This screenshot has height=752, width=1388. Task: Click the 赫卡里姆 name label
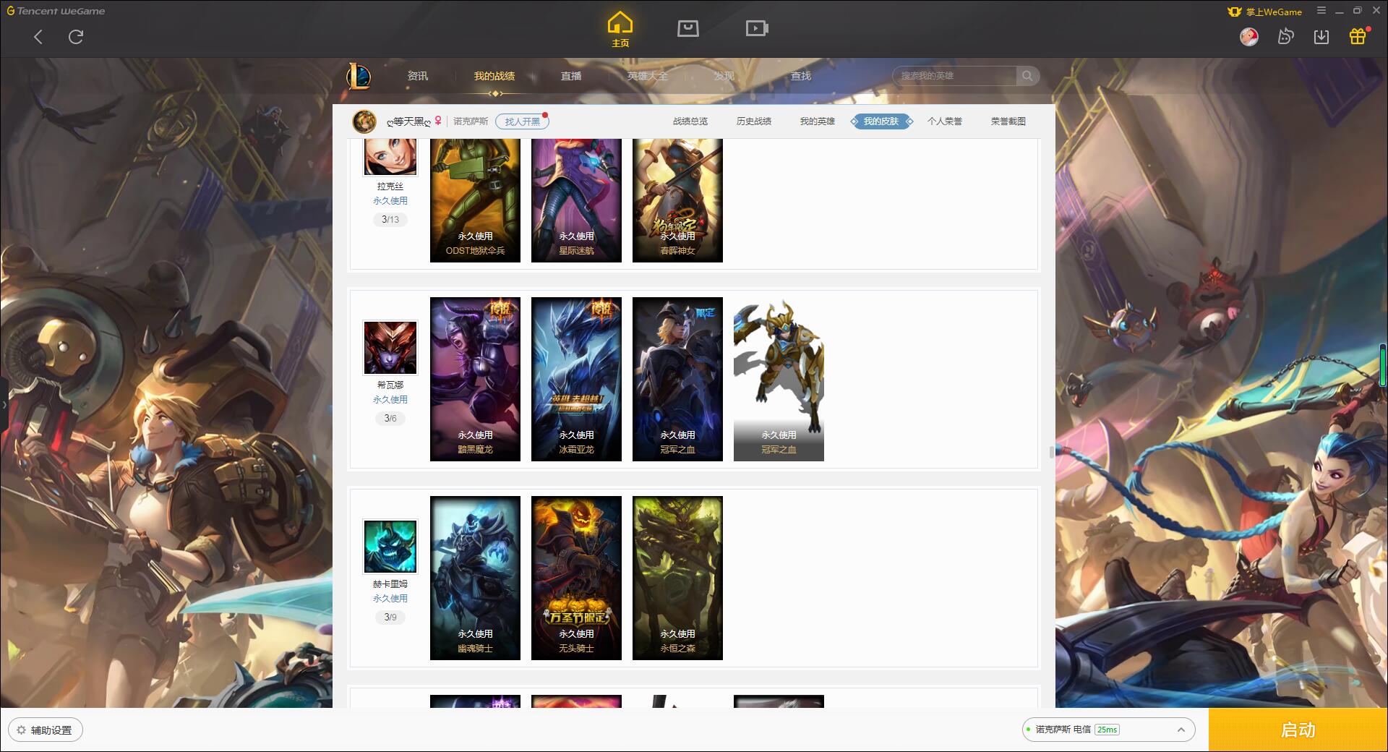[x=390, y=584]
